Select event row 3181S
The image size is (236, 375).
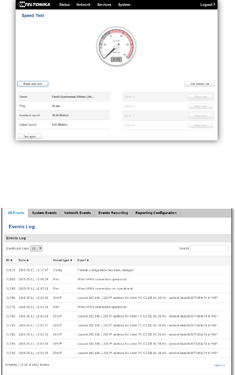118,270
